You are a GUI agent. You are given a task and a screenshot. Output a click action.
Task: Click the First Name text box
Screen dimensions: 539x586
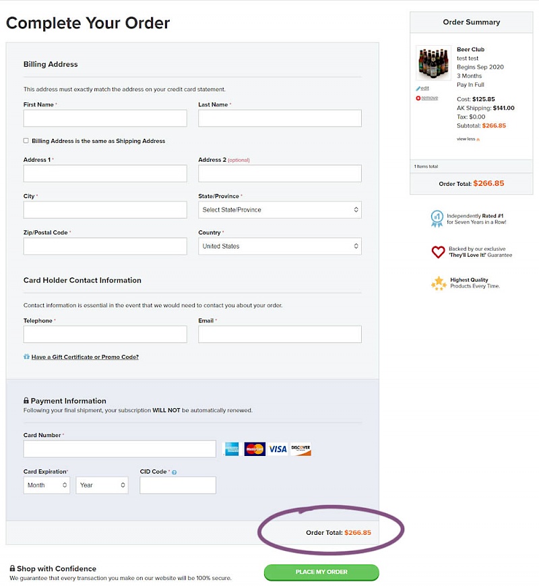tap(105, 119)
